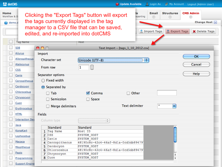
Task: Click the Logout (Admin User) link
Action: point(201,4)
